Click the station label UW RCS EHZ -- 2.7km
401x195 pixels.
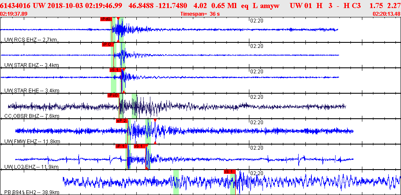[31, 39]
